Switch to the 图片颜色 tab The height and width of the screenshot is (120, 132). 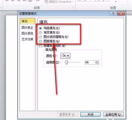27,33
